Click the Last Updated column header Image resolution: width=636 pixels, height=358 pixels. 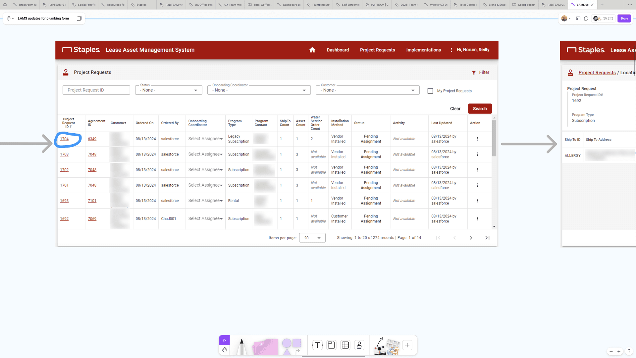[x=442, y=123]
